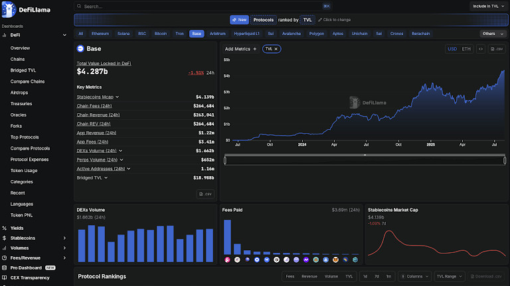510x286 pixels.
Task: Open Bridged TVL in the sidebar
Action: pos(23,70)
